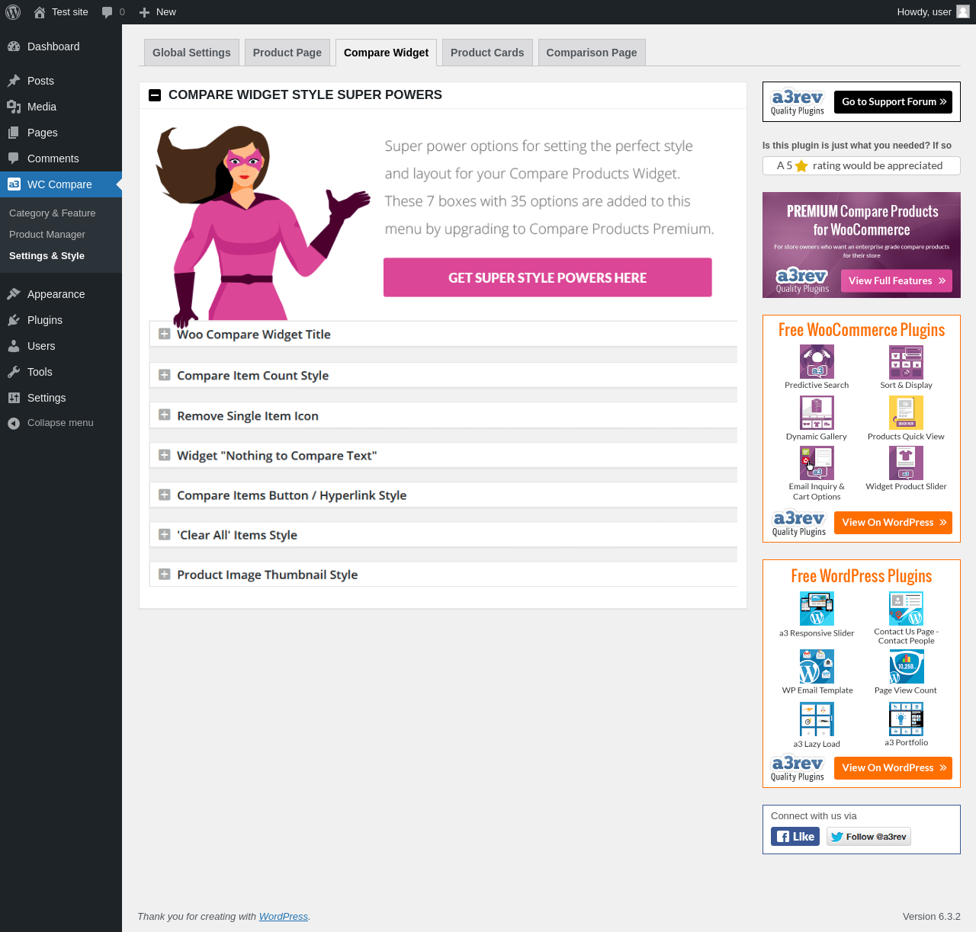Viewport: 976px width, 932px height.
Task: Click the Dashboard gauge icon in sidebar
Action: 14,46
